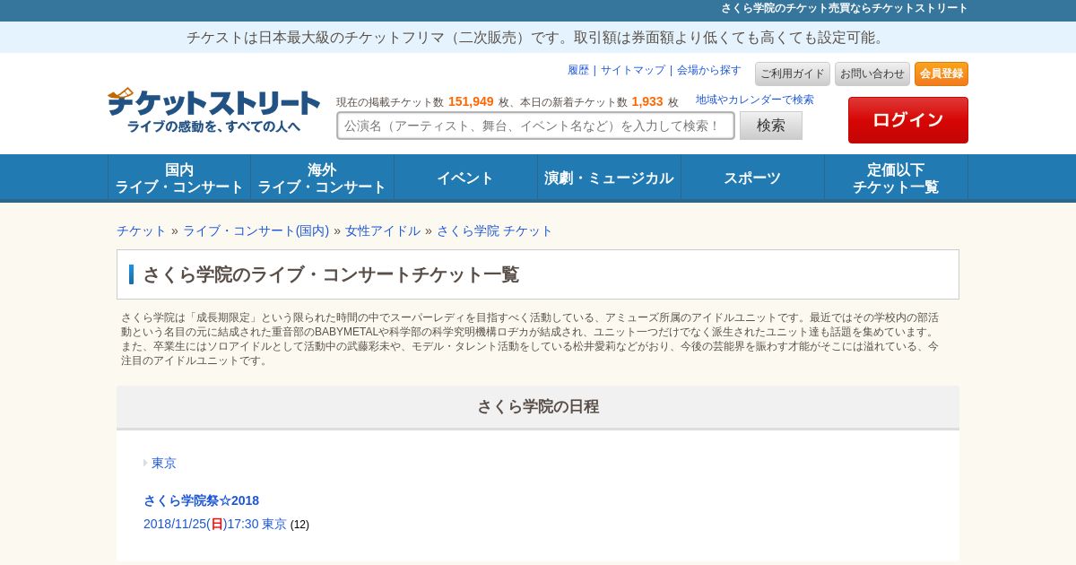
Task: Click the お問い合わせ button
Action: tap(872, 74)
